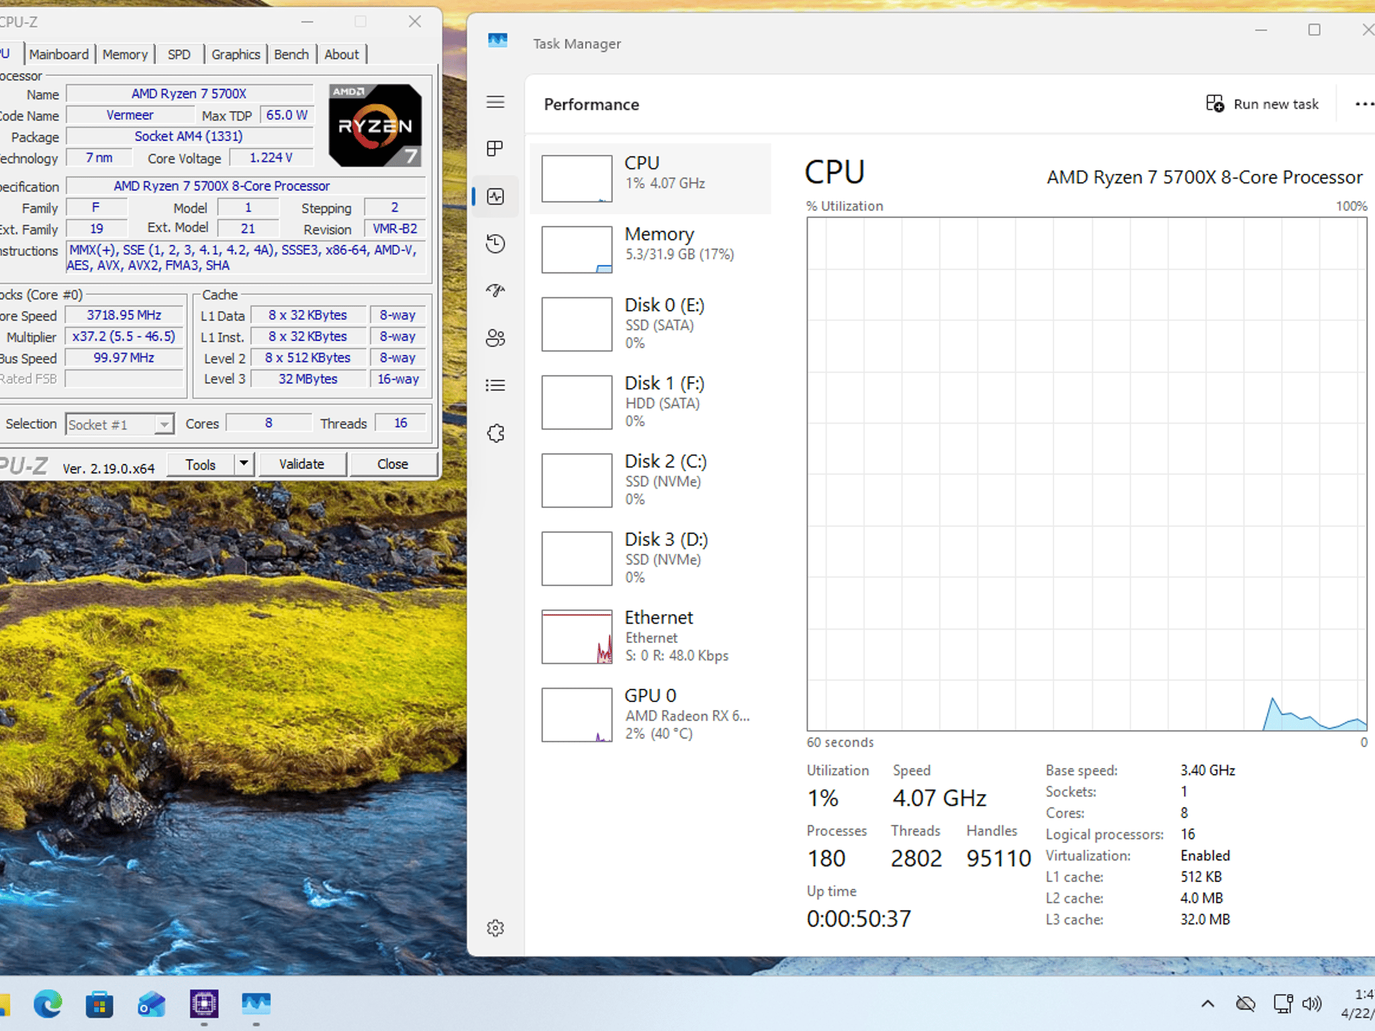
Task: Click the Instructions list in CPU-Z
Action: 246,258
